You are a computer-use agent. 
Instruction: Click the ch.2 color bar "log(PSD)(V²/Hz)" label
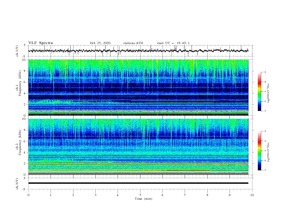click(269, 152)
